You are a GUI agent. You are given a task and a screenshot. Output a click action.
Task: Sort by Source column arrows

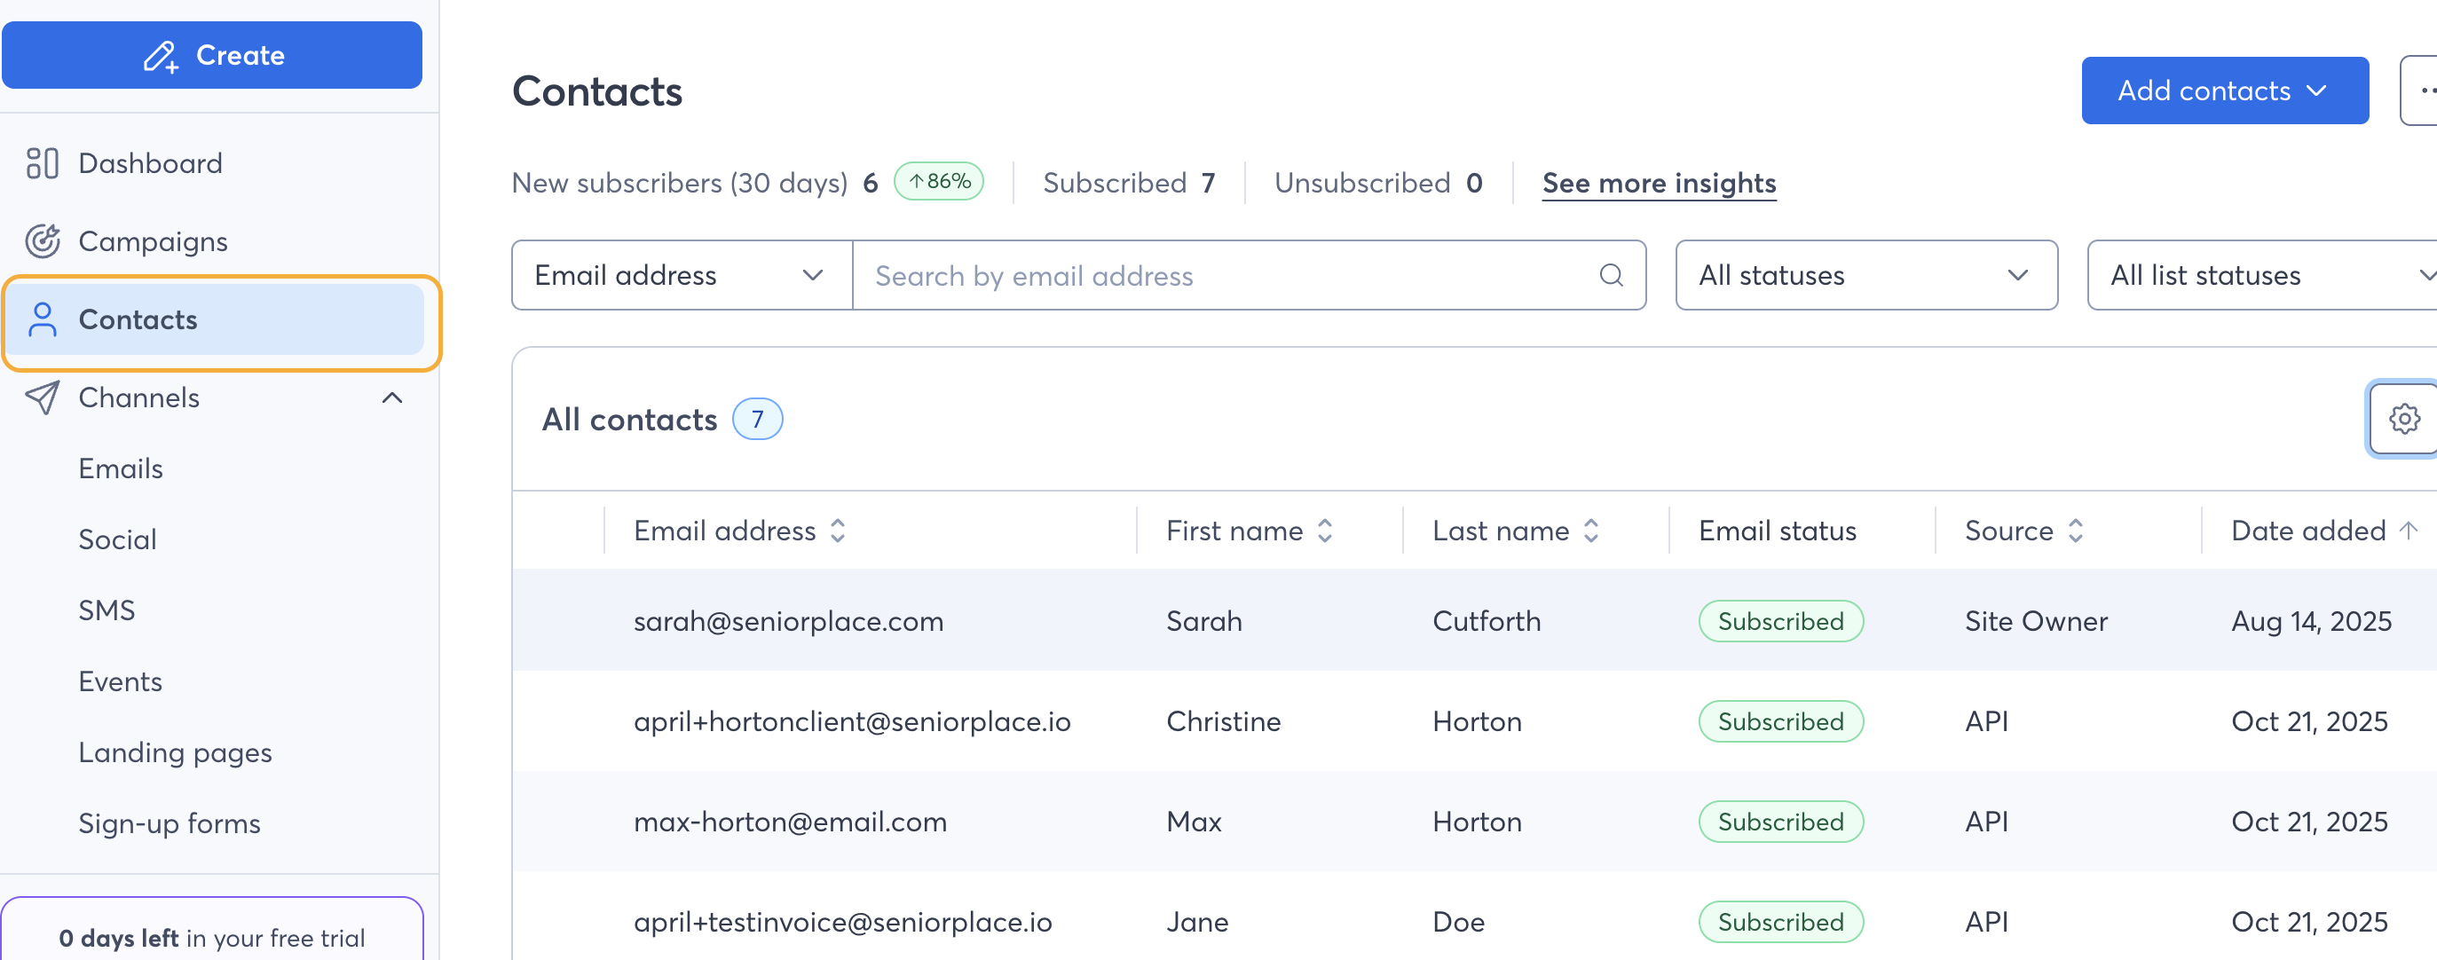pos(2076,531)
